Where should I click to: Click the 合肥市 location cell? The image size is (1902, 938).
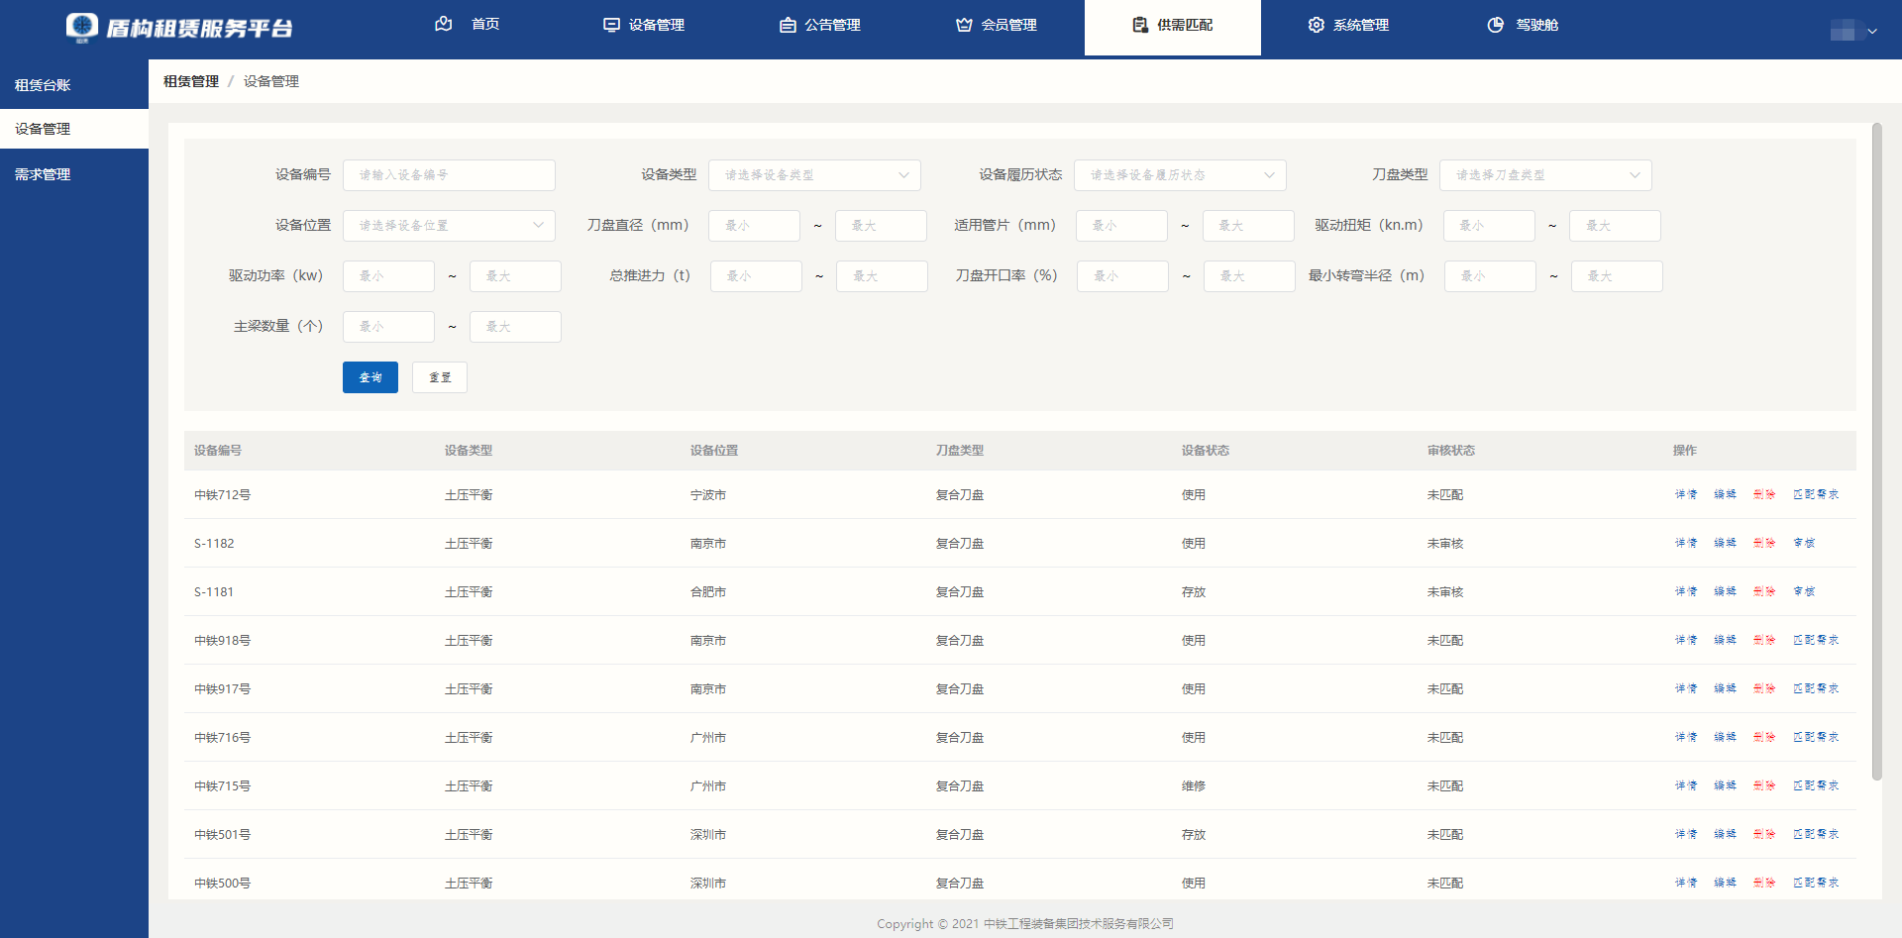tap(708, 592)
